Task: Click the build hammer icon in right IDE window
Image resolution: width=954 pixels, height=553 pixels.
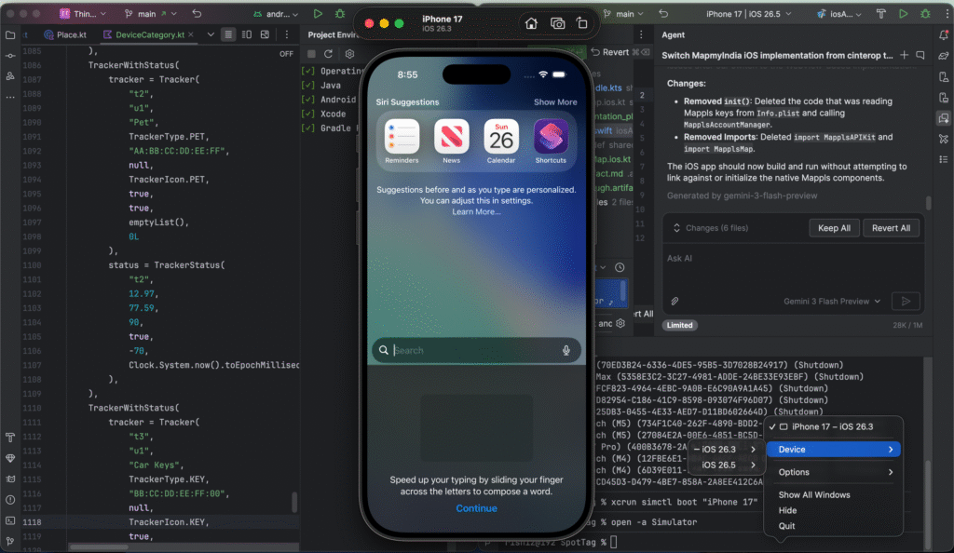Action: coord(881,13)
